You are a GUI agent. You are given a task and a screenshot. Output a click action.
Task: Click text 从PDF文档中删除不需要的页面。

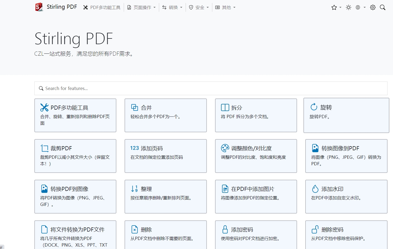pos(163,238)
